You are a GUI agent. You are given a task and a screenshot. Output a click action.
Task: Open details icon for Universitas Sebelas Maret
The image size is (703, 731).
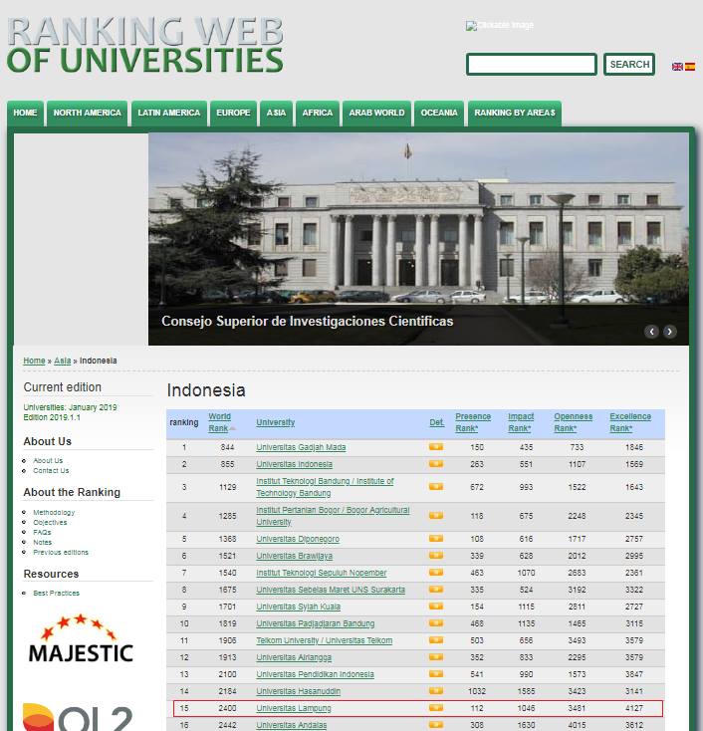[x=436, y=590]
